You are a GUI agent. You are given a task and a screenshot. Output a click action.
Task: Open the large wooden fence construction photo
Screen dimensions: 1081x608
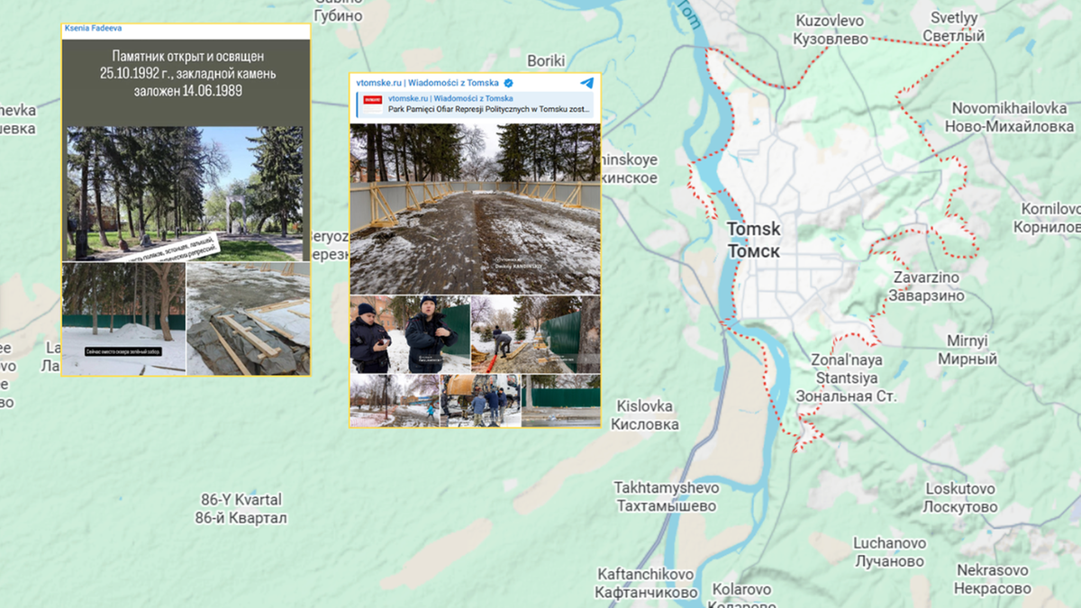[x=475, y=209]
